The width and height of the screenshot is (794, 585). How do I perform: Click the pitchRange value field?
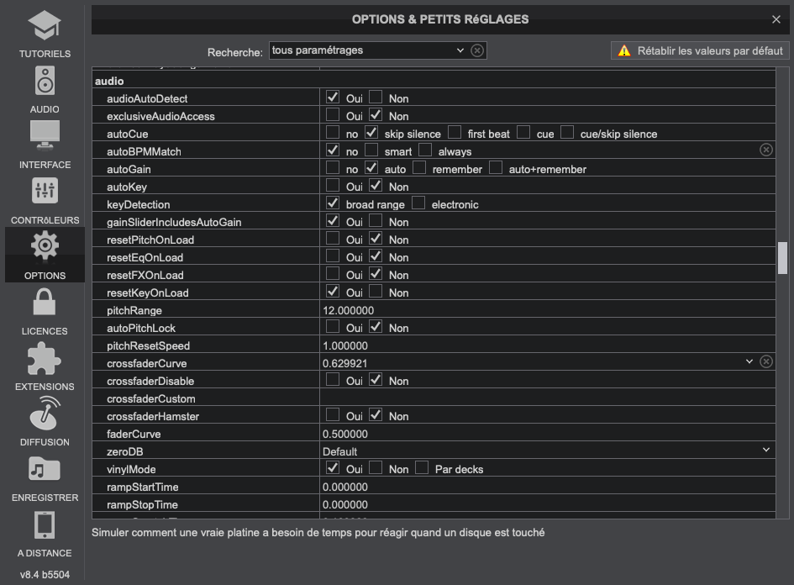[546, 310]
